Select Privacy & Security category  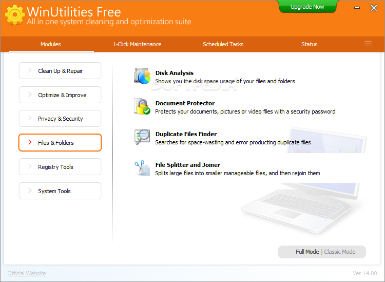(60, 119)
